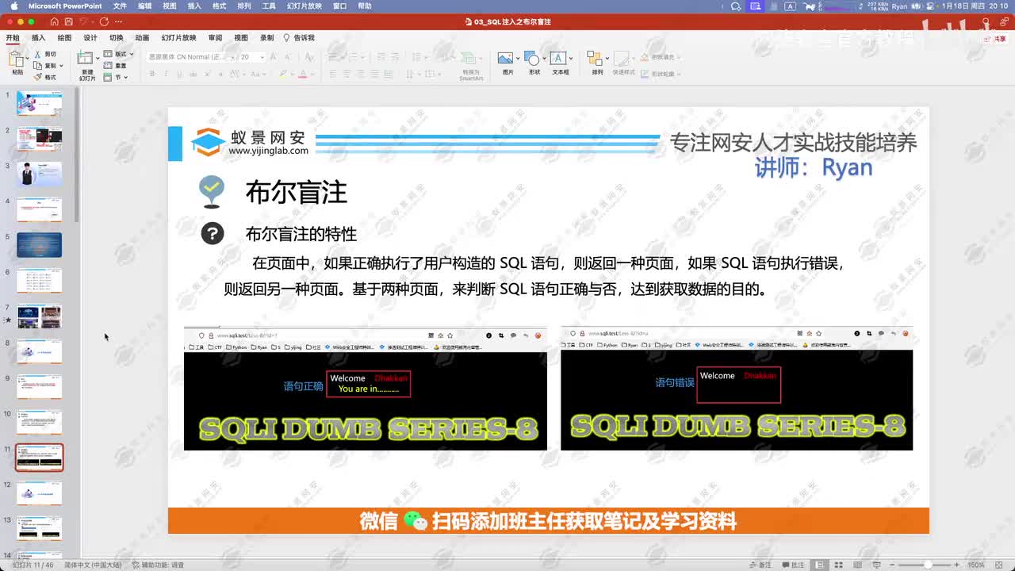
Task: Open the 开始 Home ribbon tab
Action: tap(13, 37)
